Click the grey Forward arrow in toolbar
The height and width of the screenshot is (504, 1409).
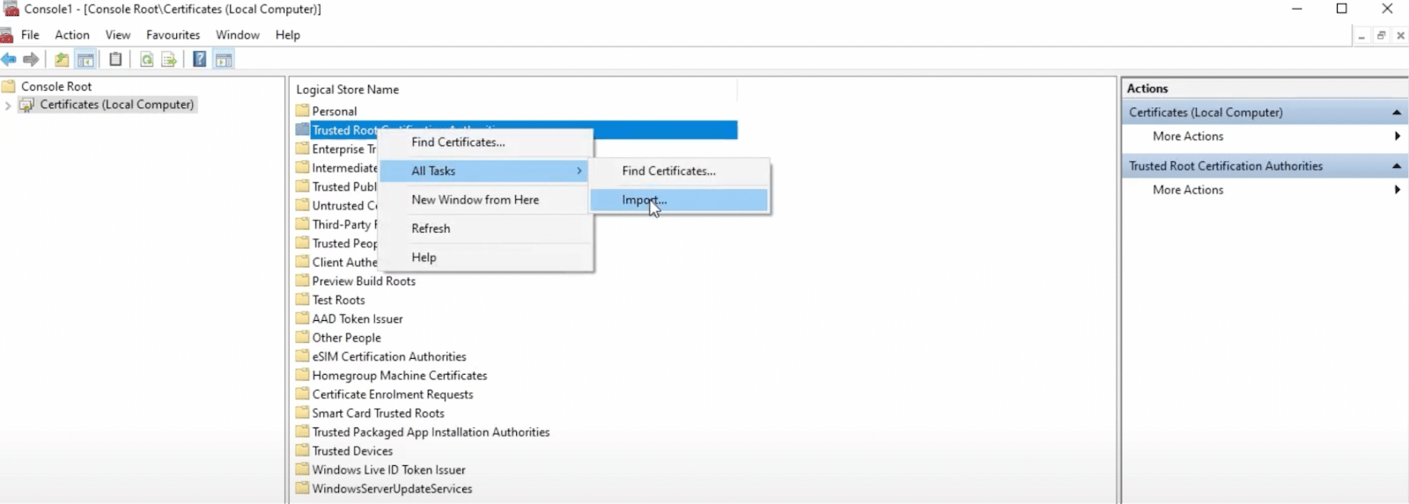coord(32,60)
